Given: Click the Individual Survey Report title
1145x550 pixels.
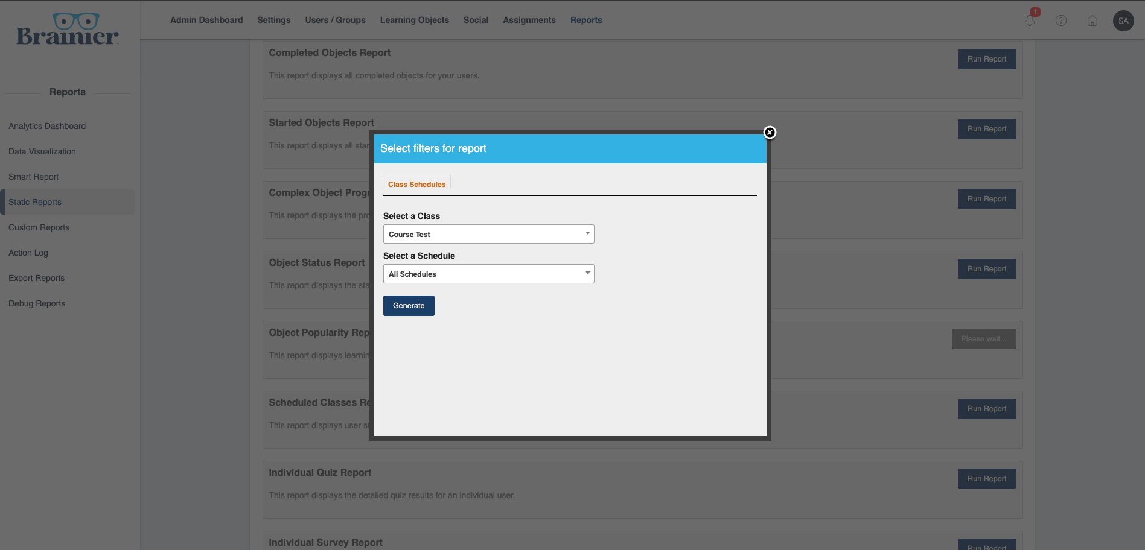Looking at the screenshot, I should coord(326,542).
